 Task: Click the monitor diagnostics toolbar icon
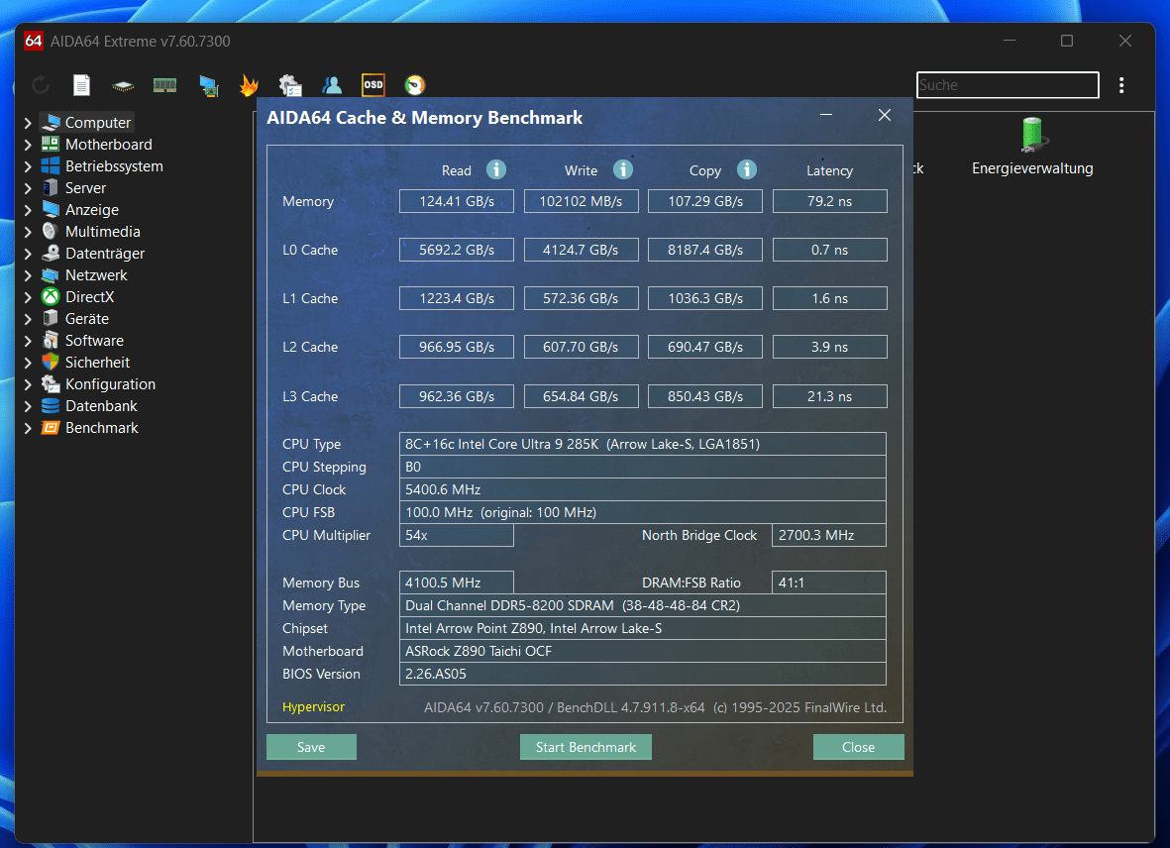[x=209, y=86]
